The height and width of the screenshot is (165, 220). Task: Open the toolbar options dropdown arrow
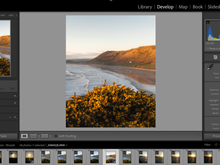tap(198, 136)
